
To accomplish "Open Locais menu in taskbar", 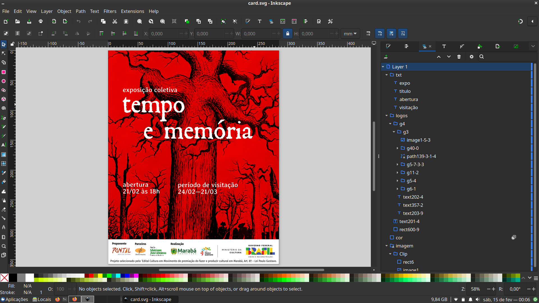I will [42, 299].
